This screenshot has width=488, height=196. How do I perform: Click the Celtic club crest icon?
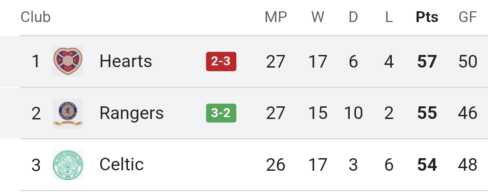pos(68,164)
